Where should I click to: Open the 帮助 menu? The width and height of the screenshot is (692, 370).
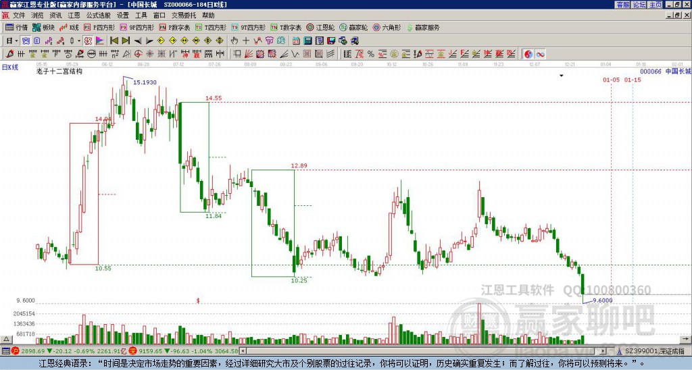click(208, 16)
